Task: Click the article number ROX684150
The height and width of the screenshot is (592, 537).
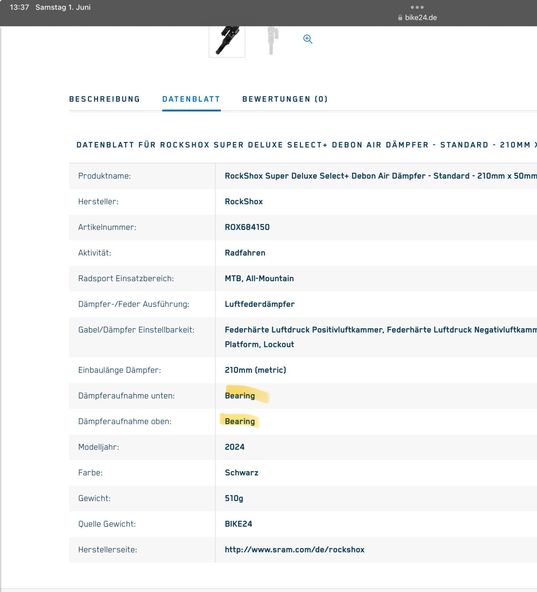Action: click(247, 227)
